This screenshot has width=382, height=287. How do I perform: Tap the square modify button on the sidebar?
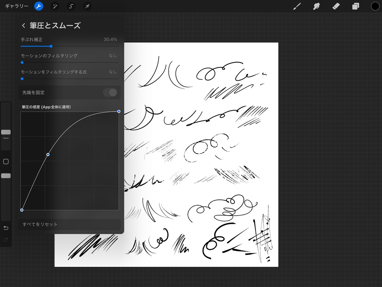tap(6, 161)
